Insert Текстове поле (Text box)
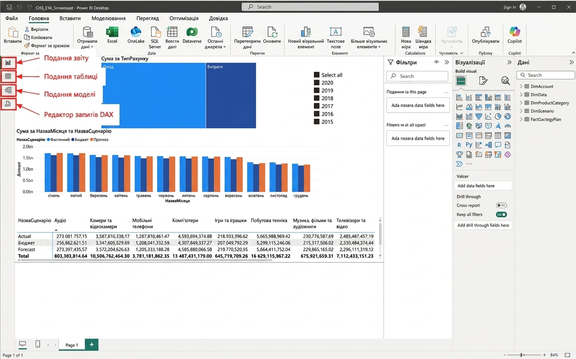Image resolution: width=576 pixels, height=359 pixels. point(336,37)
